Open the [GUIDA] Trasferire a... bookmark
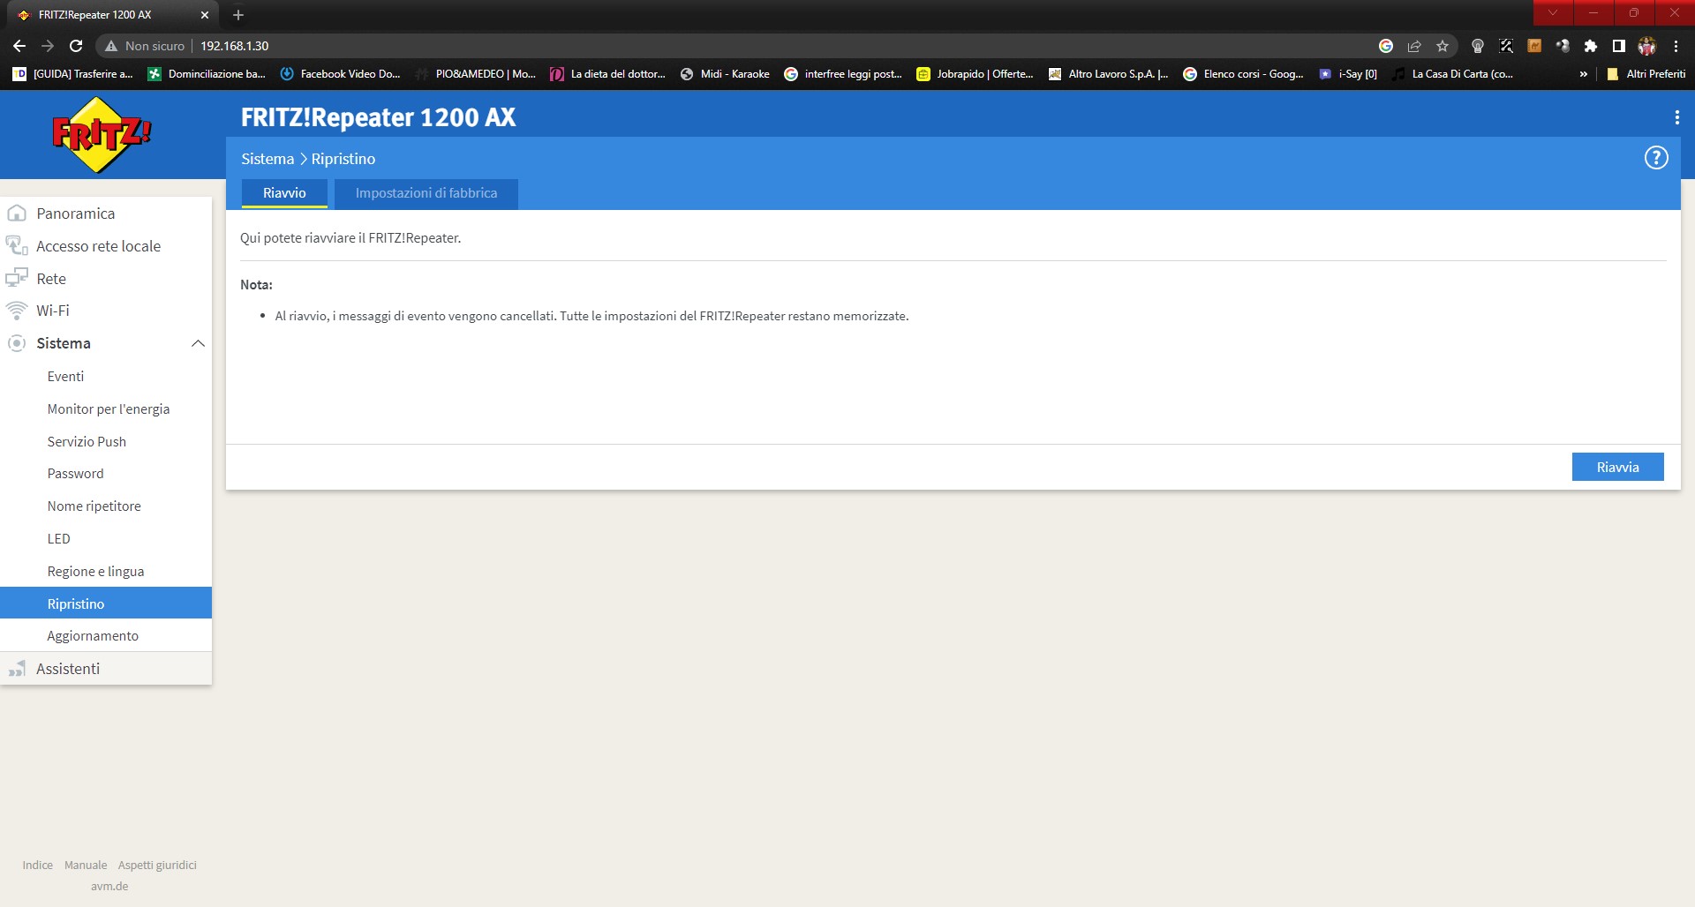This screenshot has width=1695, height=907. (x=73, y=74)
